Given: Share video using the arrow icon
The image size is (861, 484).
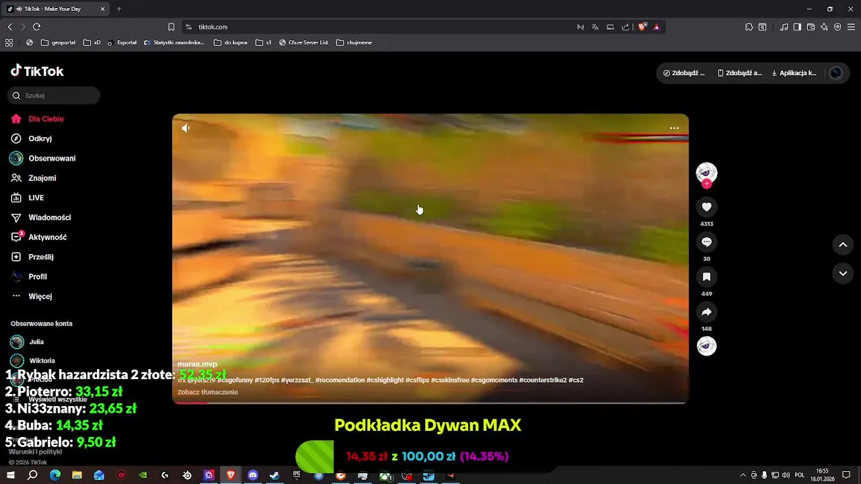Looking at the screenshot, I should click(706, 312).
